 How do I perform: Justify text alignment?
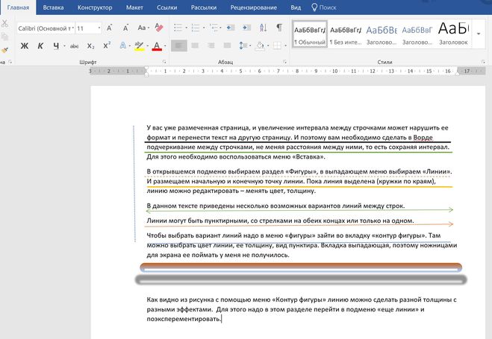click(x=227, y=45)
